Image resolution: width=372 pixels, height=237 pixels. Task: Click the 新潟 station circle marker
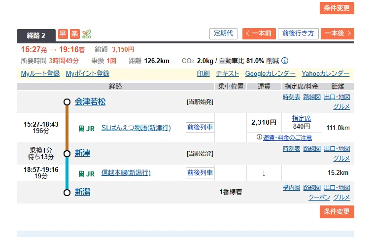tap(67, 192)
